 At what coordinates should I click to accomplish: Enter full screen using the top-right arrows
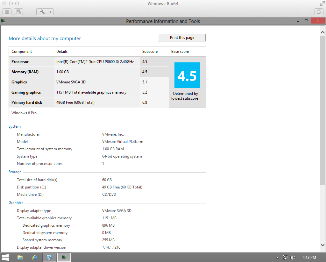coord(322,4)
